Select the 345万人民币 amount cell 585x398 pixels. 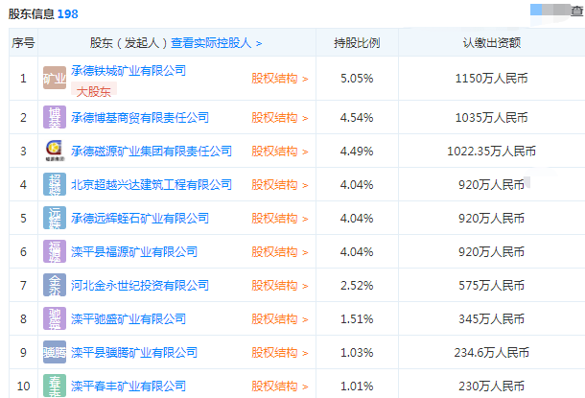coord(492,319)
